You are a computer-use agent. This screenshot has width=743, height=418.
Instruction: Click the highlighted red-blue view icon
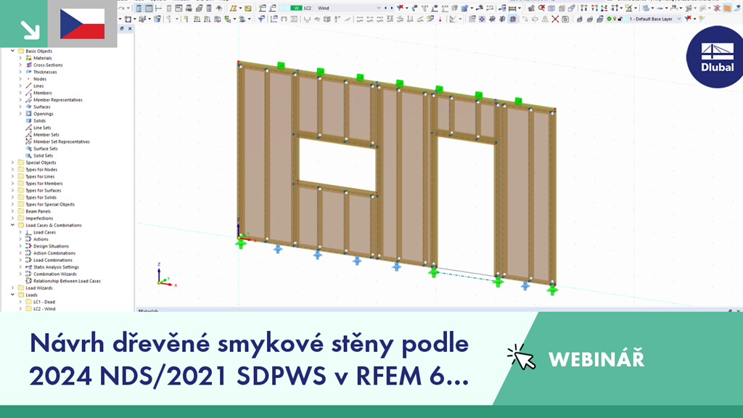(x=513, y=19)
